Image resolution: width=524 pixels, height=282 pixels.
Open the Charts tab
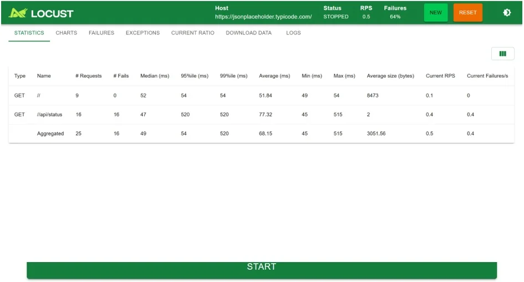(66, 33)
